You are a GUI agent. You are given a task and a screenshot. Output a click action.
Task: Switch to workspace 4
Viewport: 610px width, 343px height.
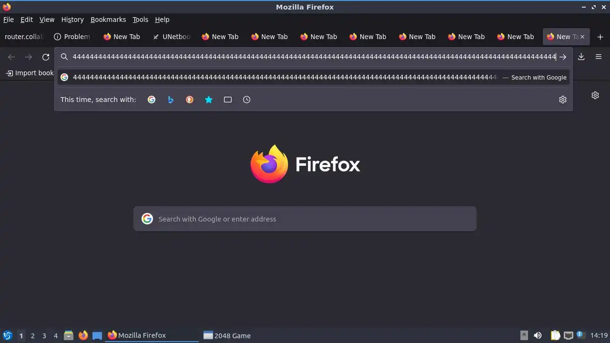(x=55, y=336)
